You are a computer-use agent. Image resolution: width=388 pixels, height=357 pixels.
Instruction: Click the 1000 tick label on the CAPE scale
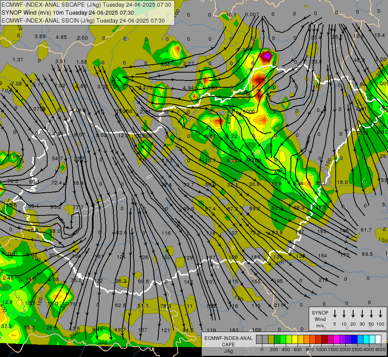[x=321, y=349]
